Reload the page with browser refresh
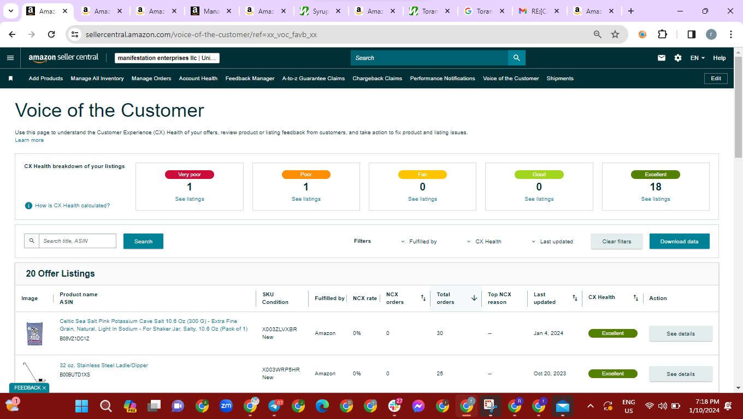 [x=51, y=34]
